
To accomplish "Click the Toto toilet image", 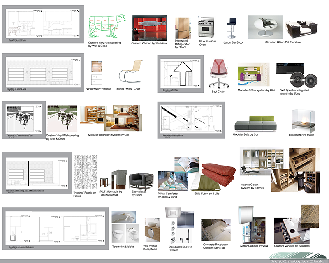I will pyautogui.click(x=118, y=233).
